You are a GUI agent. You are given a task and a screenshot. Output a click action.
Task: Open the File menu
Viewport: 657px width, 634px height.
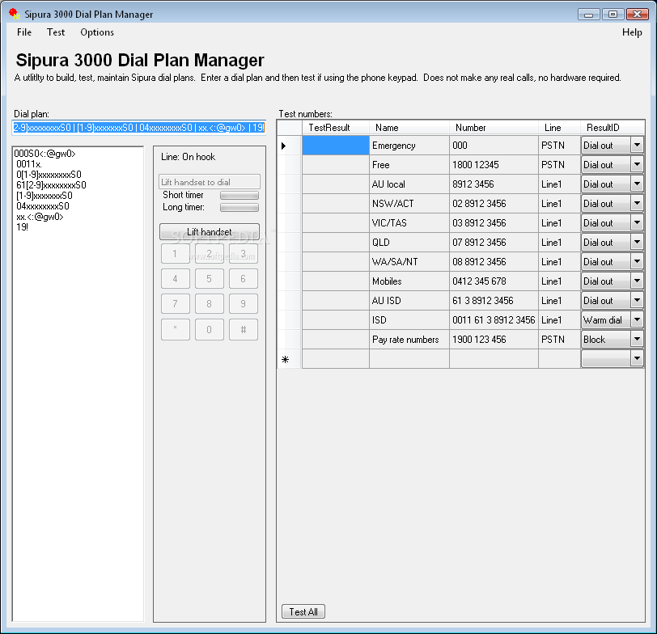point(24,32)
